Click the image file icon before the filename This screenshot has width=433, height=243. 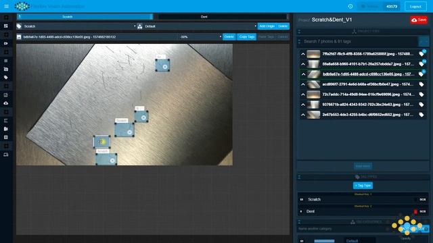19,36
